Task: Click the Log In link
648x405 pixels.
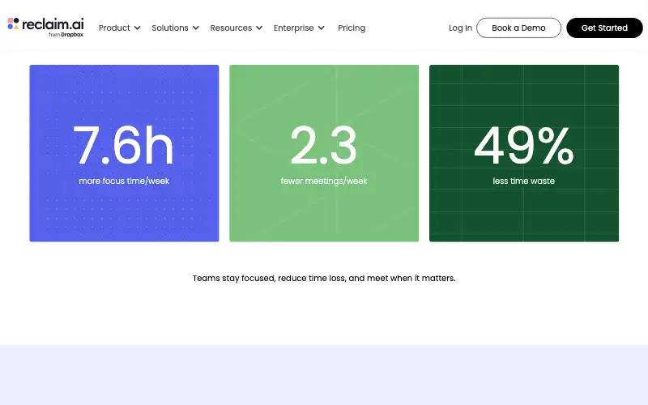Action: tap(460, 28)
